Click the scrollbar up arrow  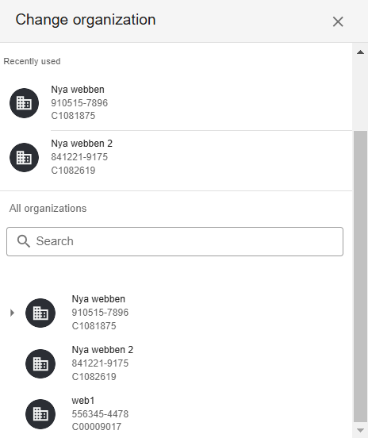[x=360, y=52]
